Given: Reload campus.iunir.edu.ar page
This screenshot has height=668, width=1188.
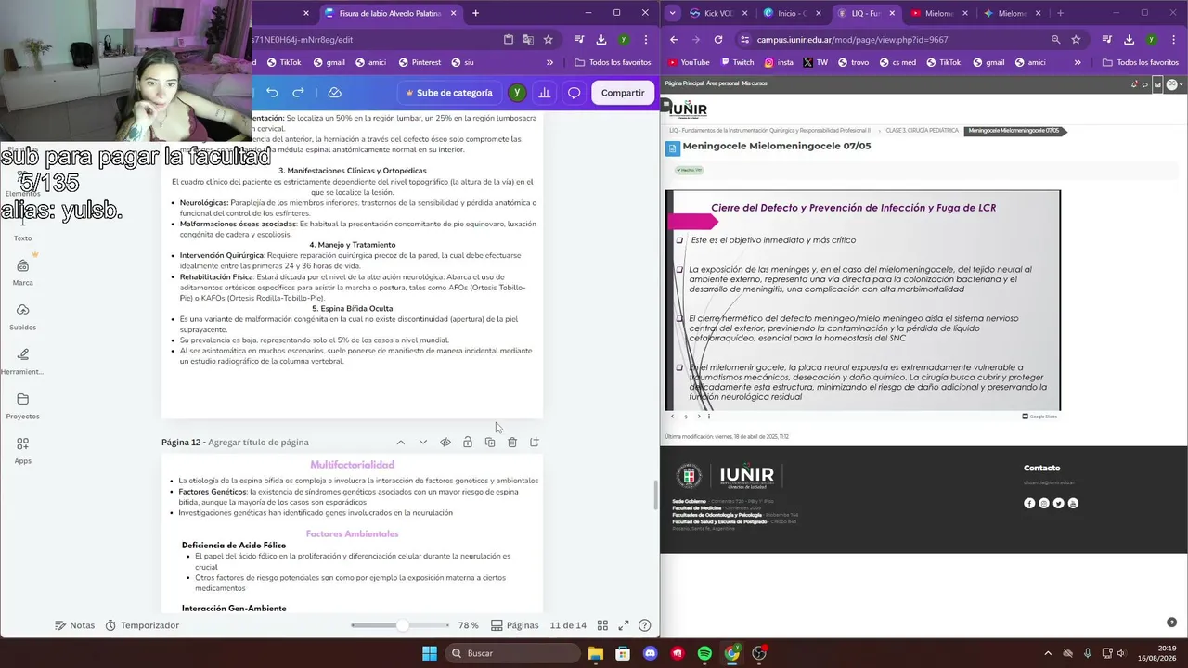Looking at the screenshot, I should click(x=718, y=40).
